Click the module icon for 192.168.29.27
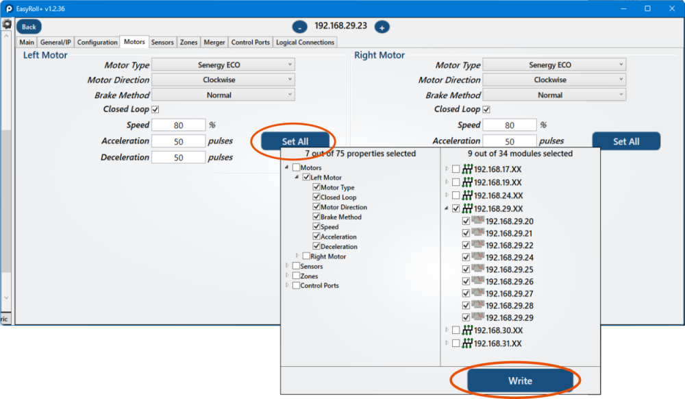The height and width of the screenshot is (399, 685). coord(478,292)
